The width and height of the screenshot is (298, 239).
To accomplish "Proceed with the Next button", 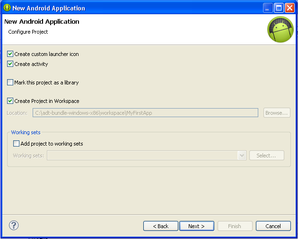I will click(x=197, y=226).
